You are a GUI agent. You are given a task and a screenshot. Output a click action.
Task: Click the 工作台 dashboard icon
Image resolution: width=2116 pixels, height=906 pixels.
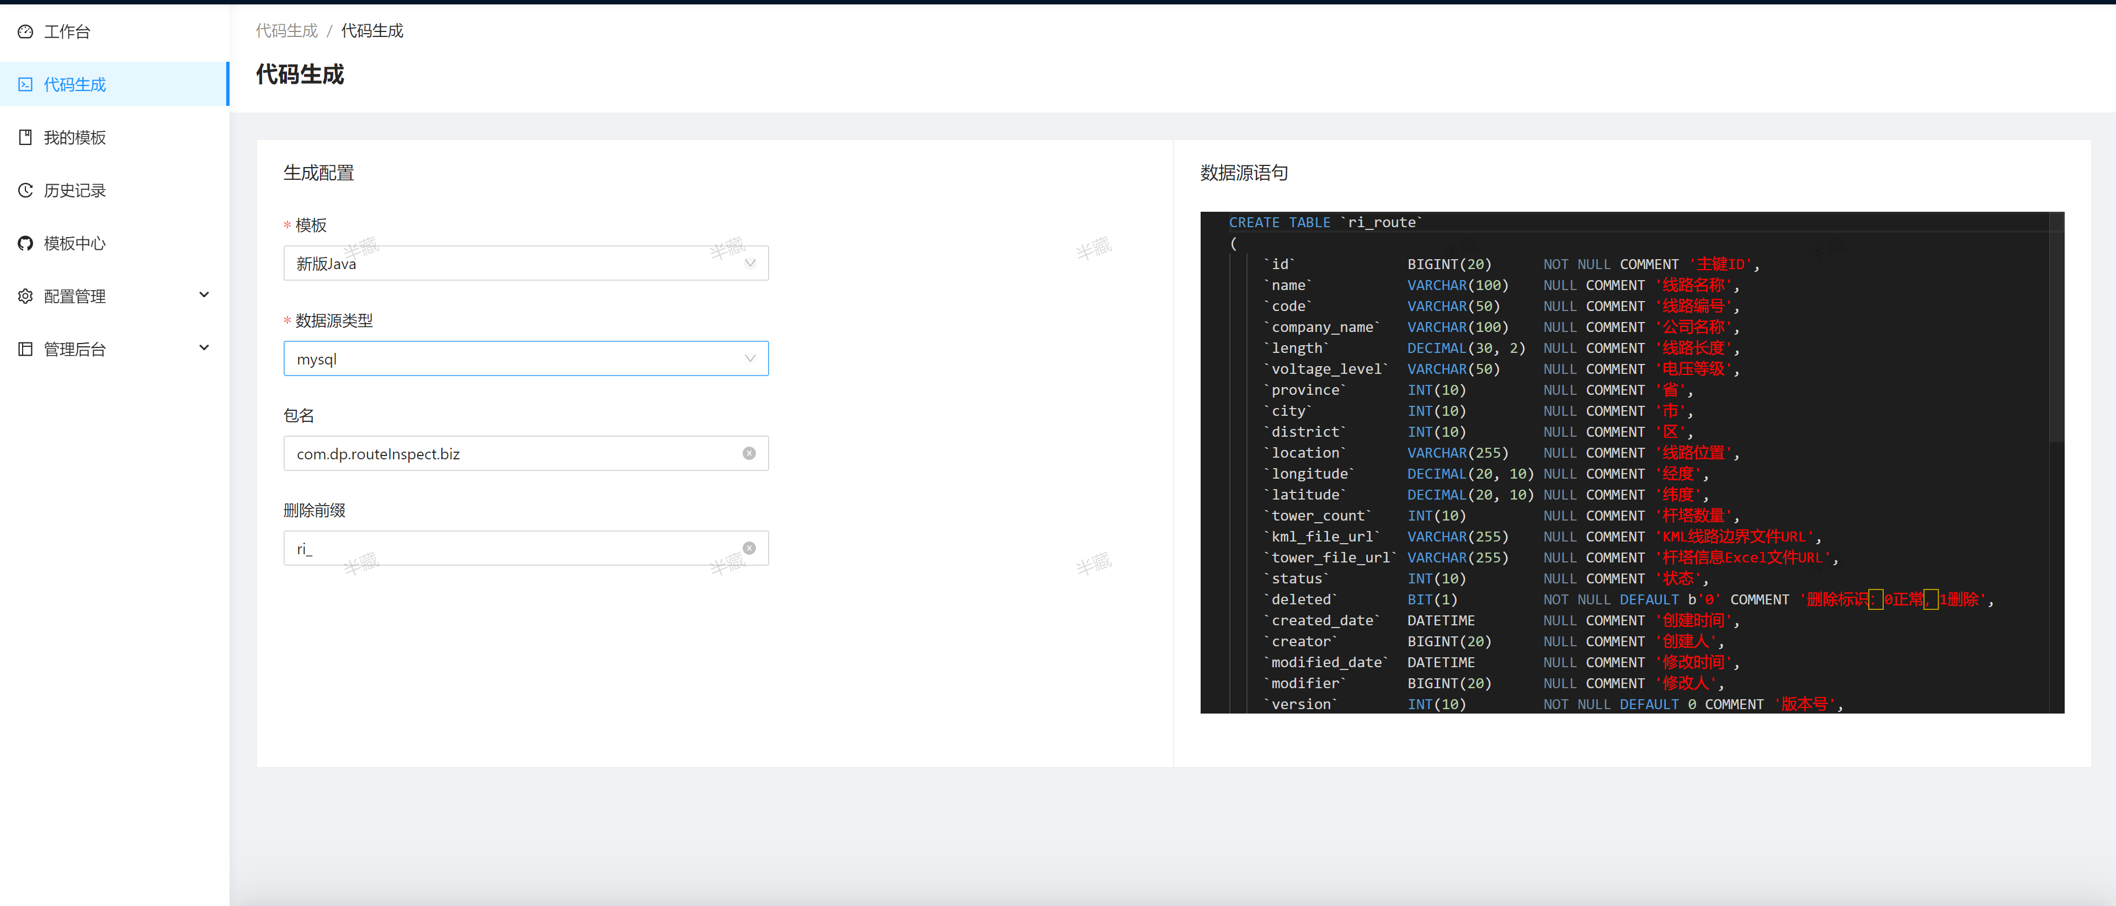25,31
